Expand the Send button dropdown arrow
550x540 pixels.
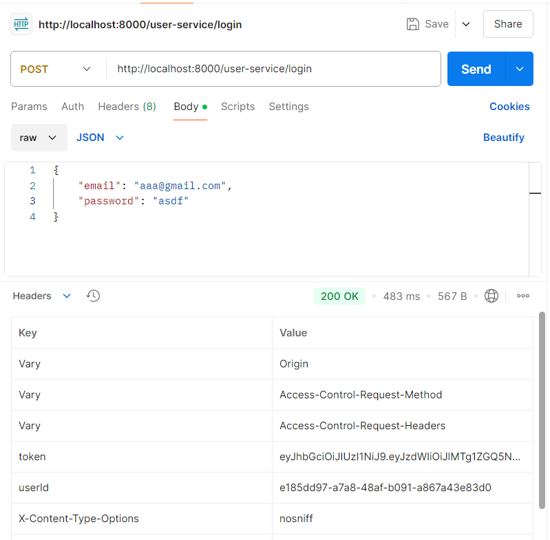point(520,69)
